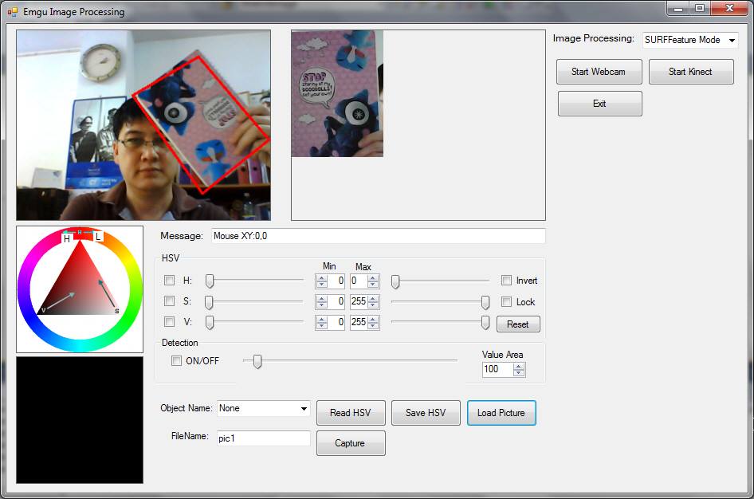The image size is (754, 499).
Task: Click the Message text field
Action: click(379, 236)
